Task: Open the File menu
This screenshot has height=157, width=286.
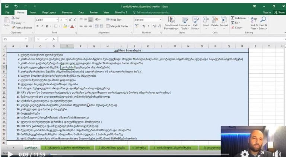Action: pyautogui.click(x=7, y=13)
